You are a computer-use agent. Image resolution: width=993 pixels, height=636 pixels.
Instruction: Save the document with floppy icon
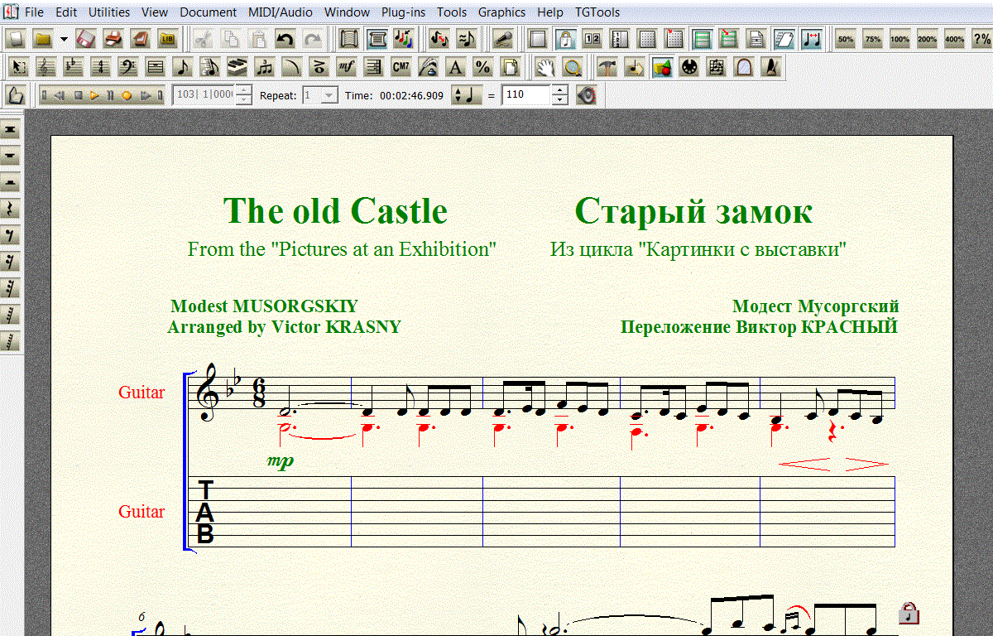pyautogui.click(x=85, y=39)
